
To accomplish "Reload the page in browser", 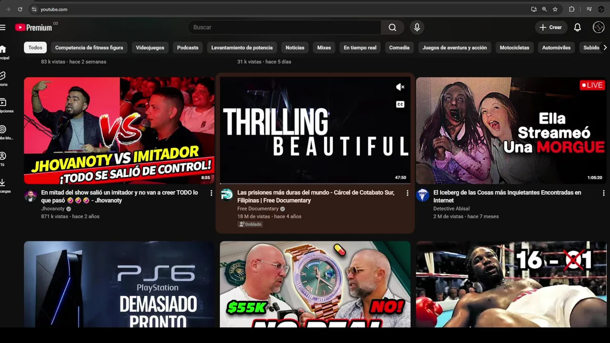I will 20,9.
